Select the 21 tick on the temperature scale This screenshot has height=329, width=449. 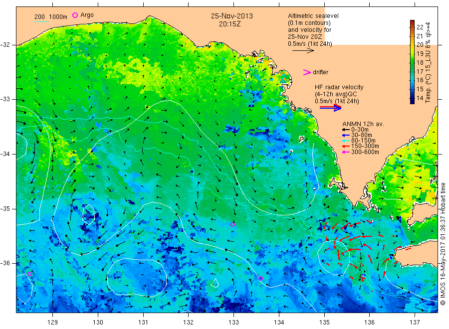(x=420, y=36)
